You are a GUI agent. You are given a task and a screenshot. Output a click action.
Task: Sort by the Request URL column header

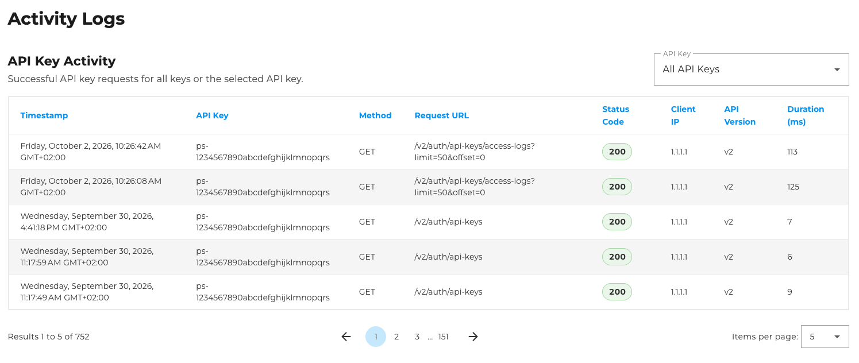coord(442,115)
